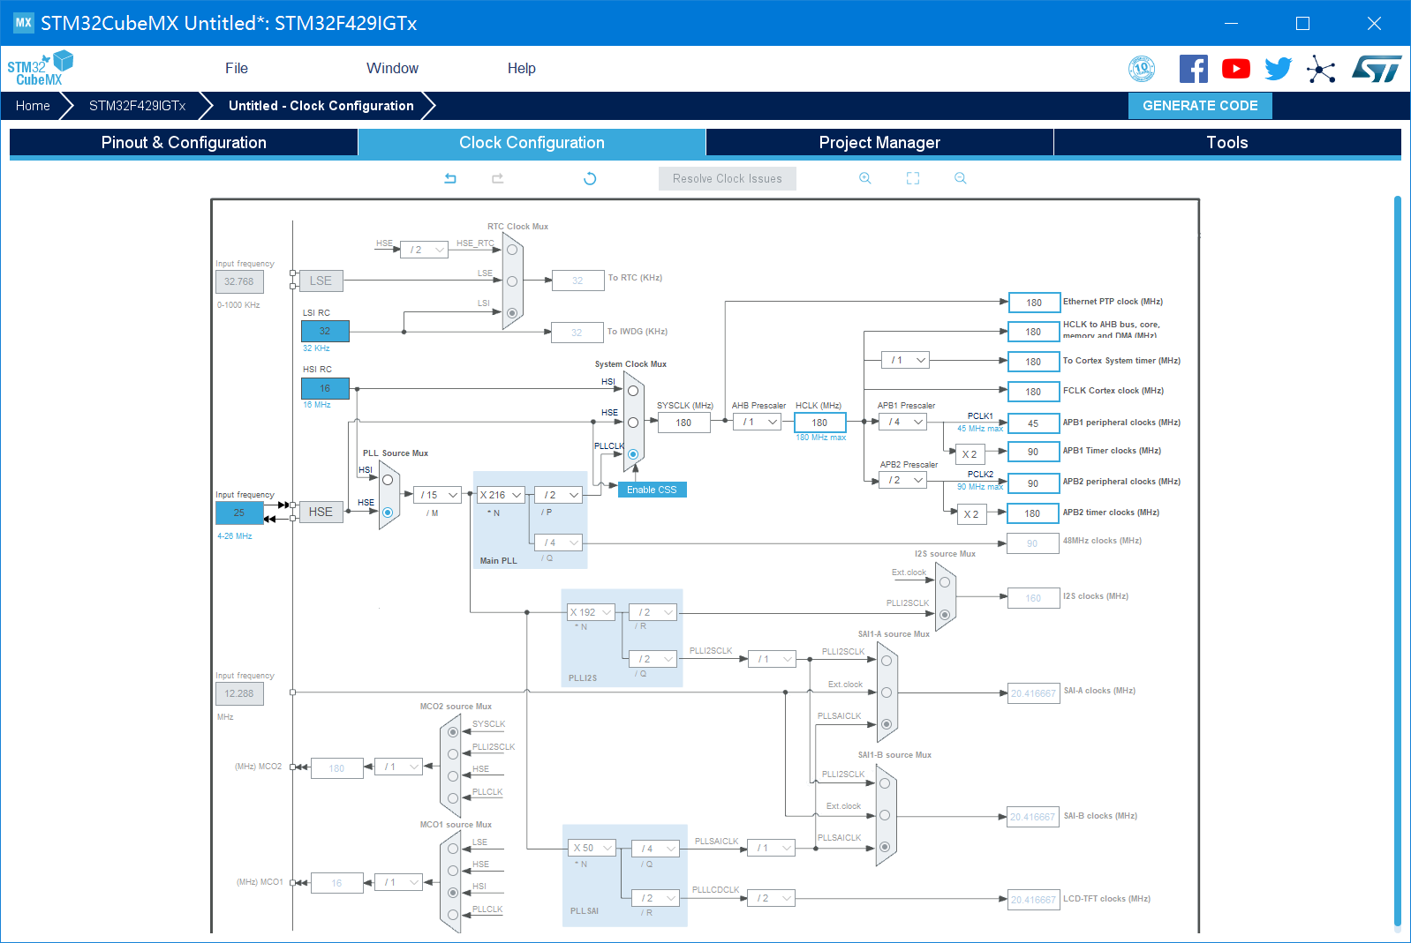Select HSI in PLL Source Mux
This screenshot has width=1411, height=943.
[388, 480]
